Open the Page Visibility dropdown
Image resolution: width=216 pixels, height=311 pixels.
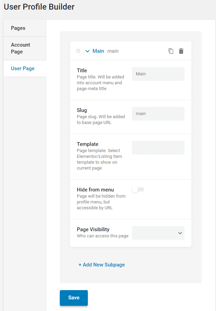point(158,233)
